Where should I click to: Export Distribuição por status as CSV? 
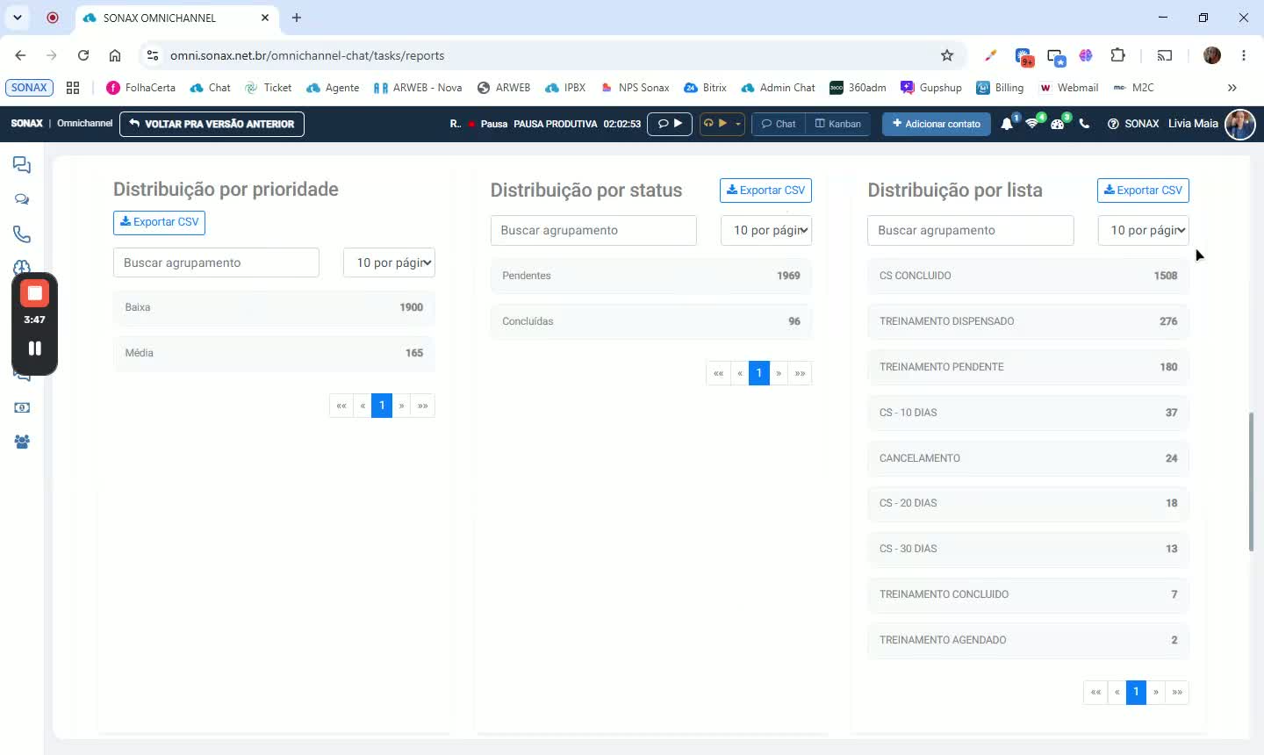click(x=765, y=191)
